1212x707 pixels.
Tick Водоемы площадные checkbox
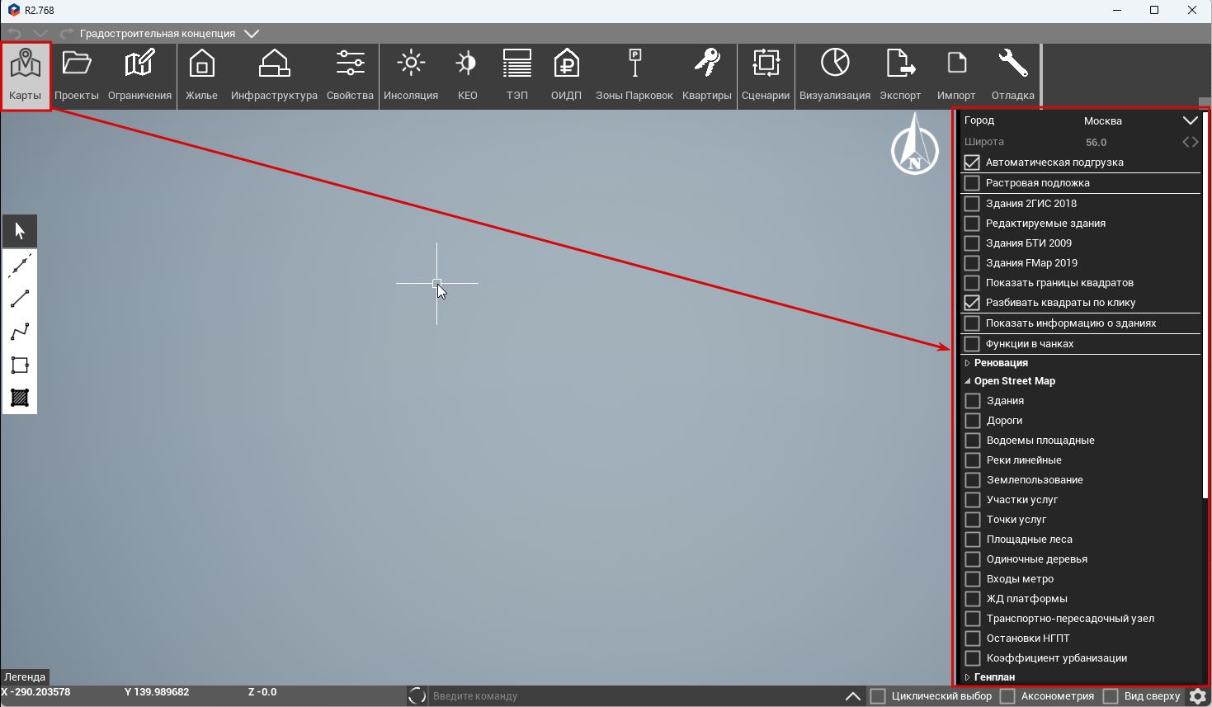point(973,441)
